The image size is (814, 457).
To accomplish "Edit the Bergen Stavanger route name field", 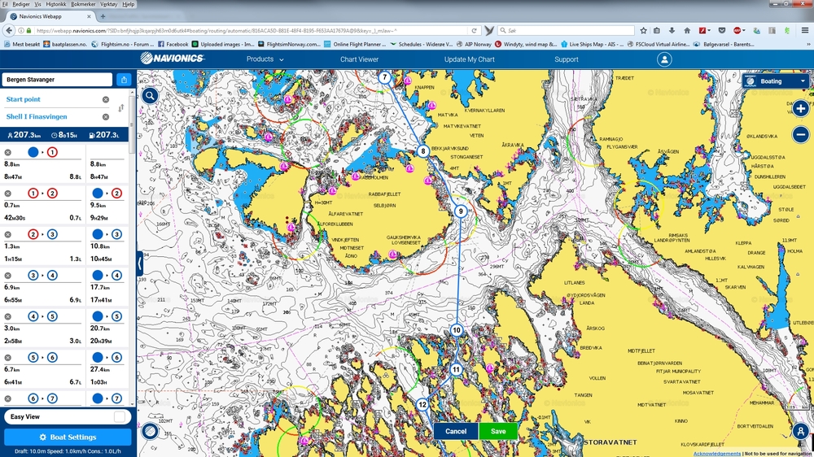I will [57, 80].
